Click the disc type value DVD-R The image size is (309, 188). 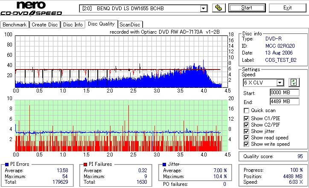pos(274,39)
